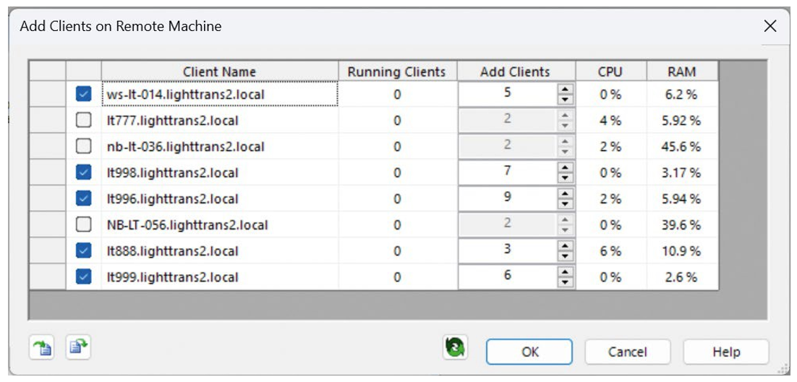The height and width of the screenshot is (382, 797).
Task: Click the green refresh clients icon
Action: point(455,349)
